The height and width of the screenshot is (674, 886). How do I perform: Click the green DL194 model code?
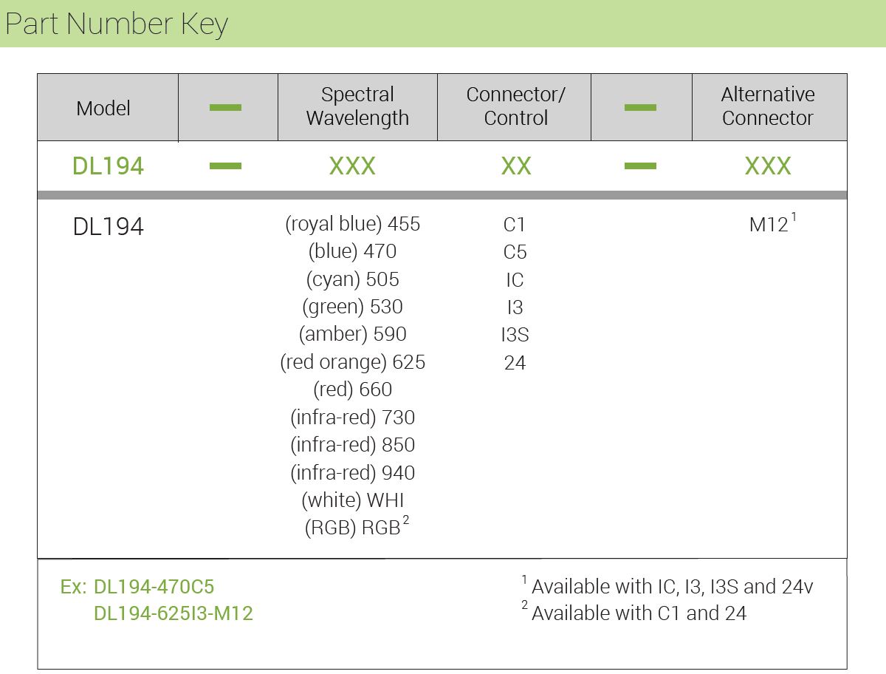(108, 166)
